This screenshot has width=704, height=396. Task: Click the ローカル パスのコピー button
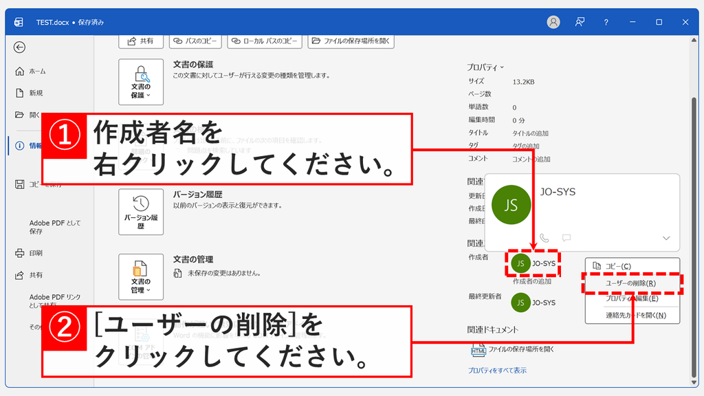click(x=265, y=41)
